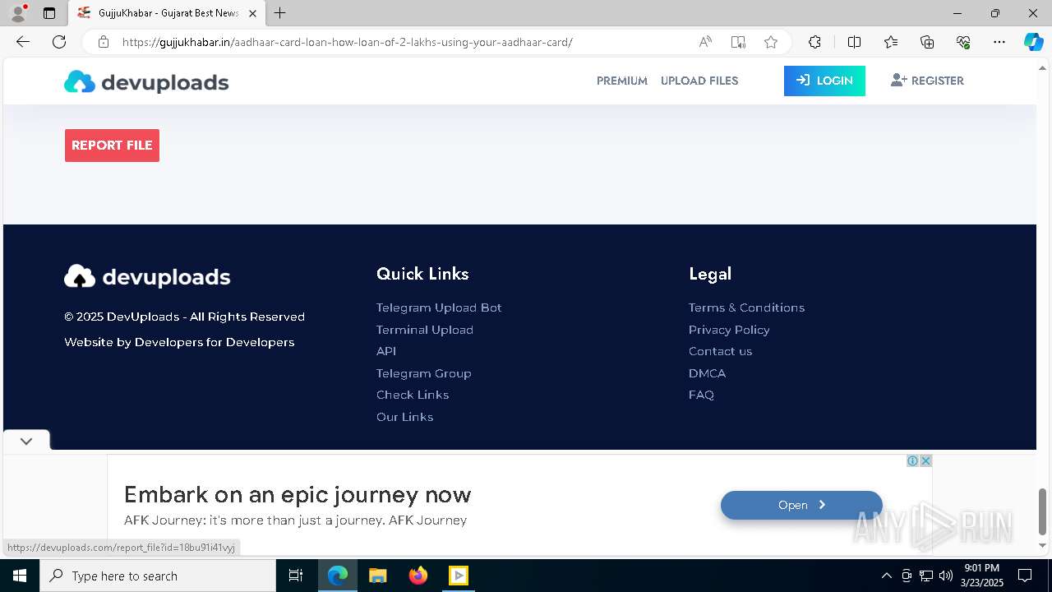Viewport: 1052px width, 592px height.
Task: Open the DMCA link
Action: point(707,373)
